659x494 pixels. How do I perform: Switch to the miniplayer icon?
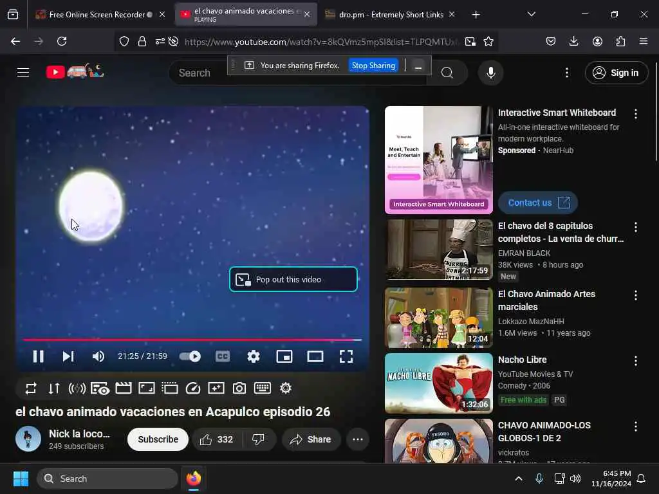(x=284, y=356)
